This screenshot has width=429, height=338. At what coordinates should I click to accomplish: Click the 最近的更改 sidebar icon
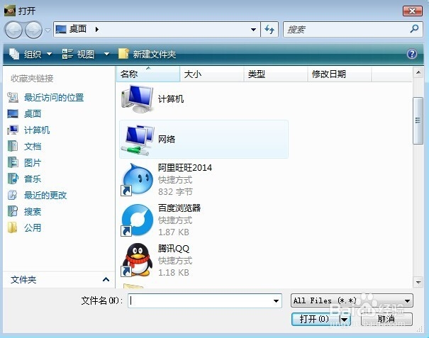point(13,196)
